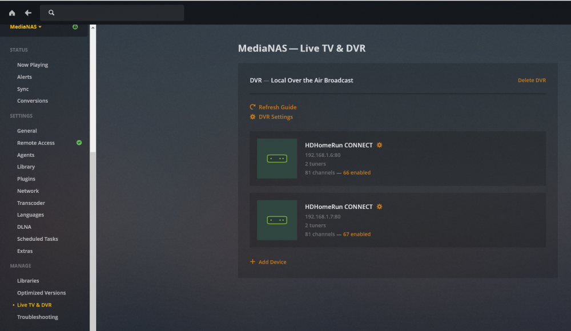Viewport: 571px width, 331px height.
Task: Open gear settings for the 192.168.1.6 HDHomeRun
Action: tap(380, 145)
